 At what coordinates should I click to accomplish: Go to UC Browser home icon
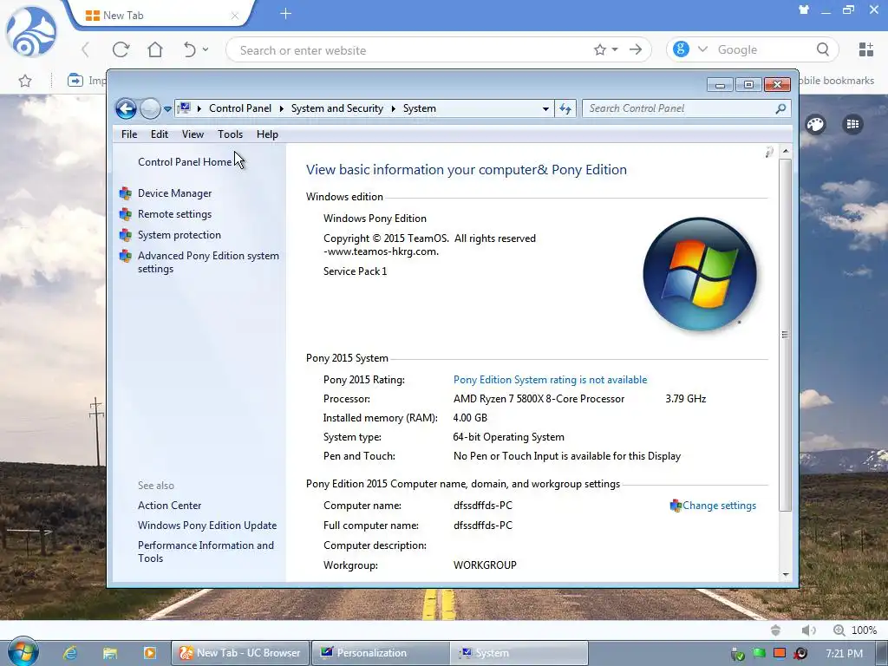click(155, 49)
